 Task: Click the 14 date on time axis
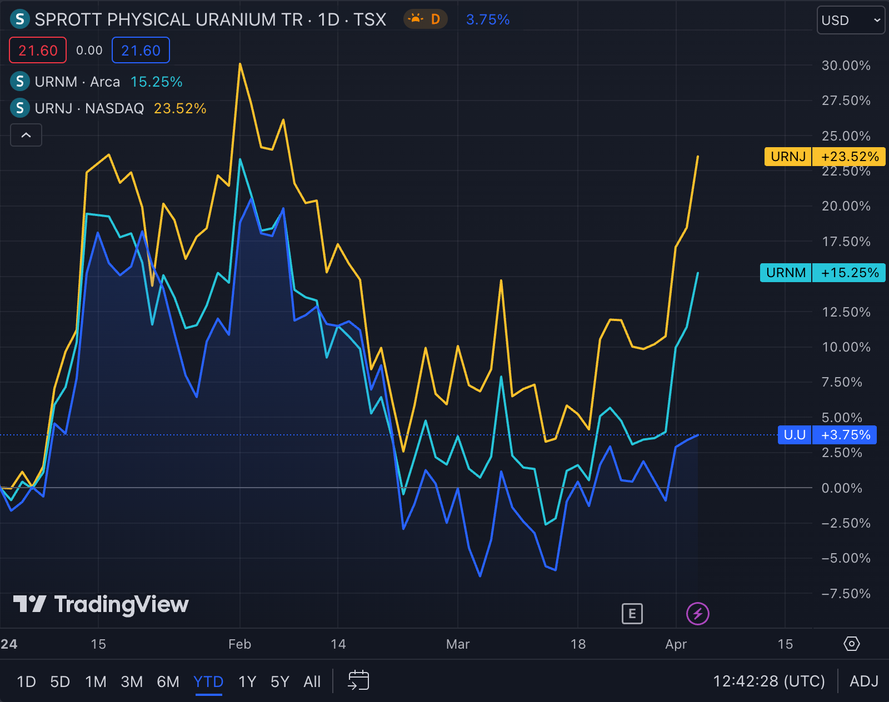338,644
